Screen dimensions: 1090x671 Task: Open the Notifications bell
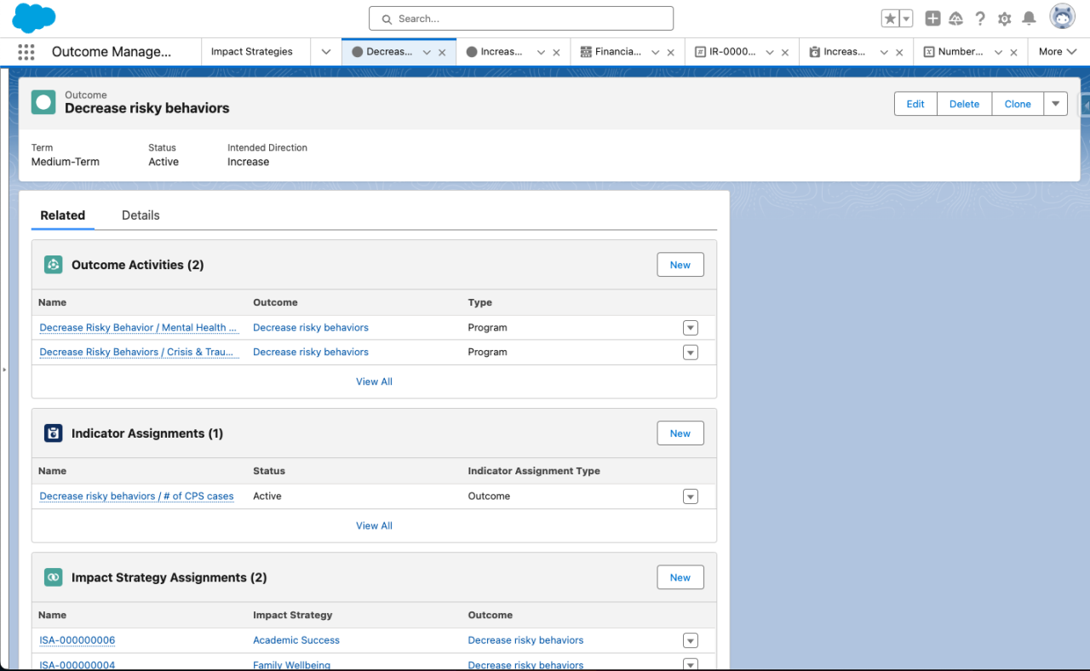(x=1029, y=19)
